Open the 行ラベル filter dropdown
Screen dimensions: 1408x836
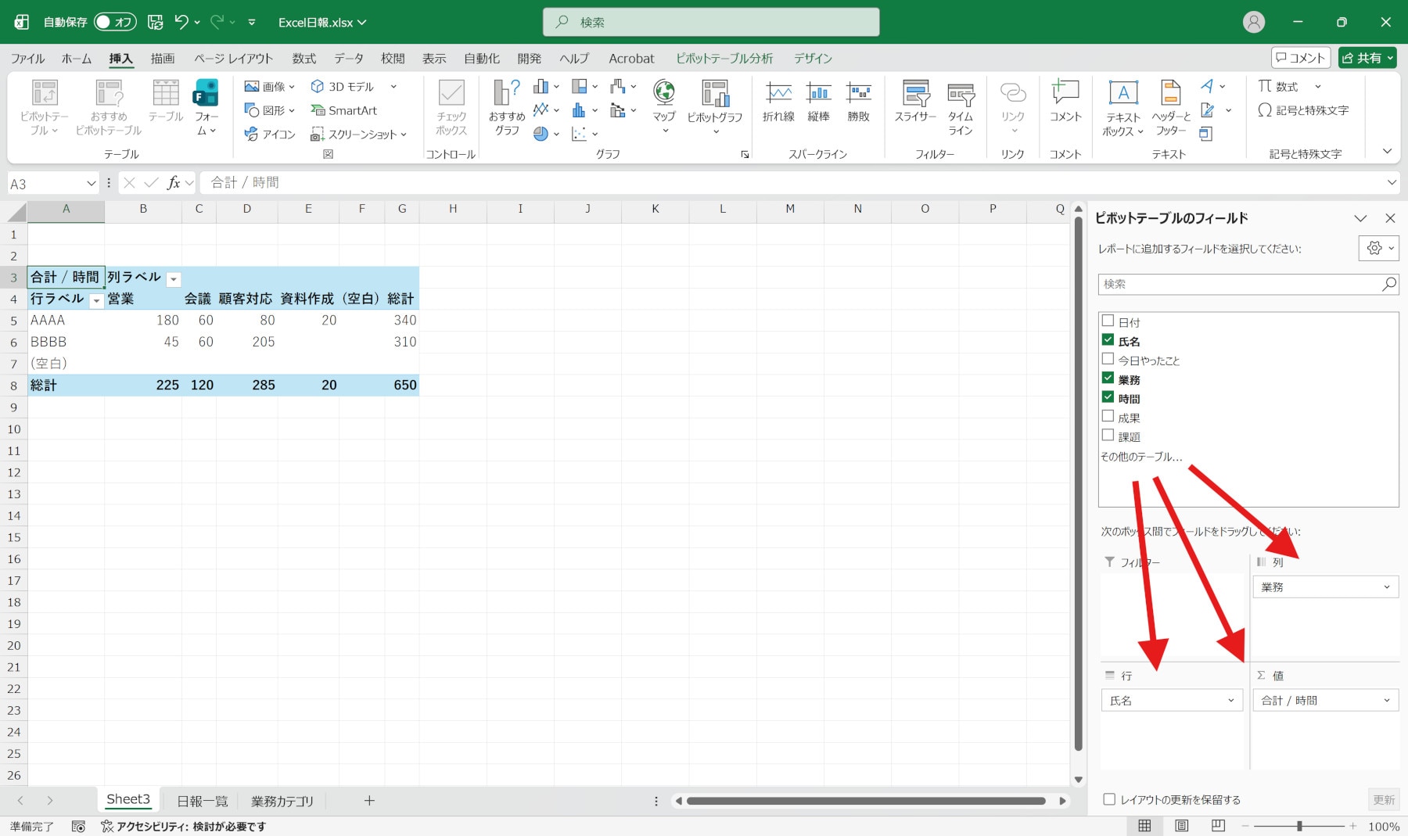coord(96,300)
